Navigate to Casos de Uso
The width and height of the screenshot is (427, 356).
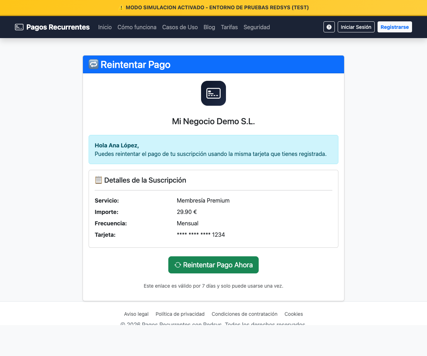click(180, 27)
